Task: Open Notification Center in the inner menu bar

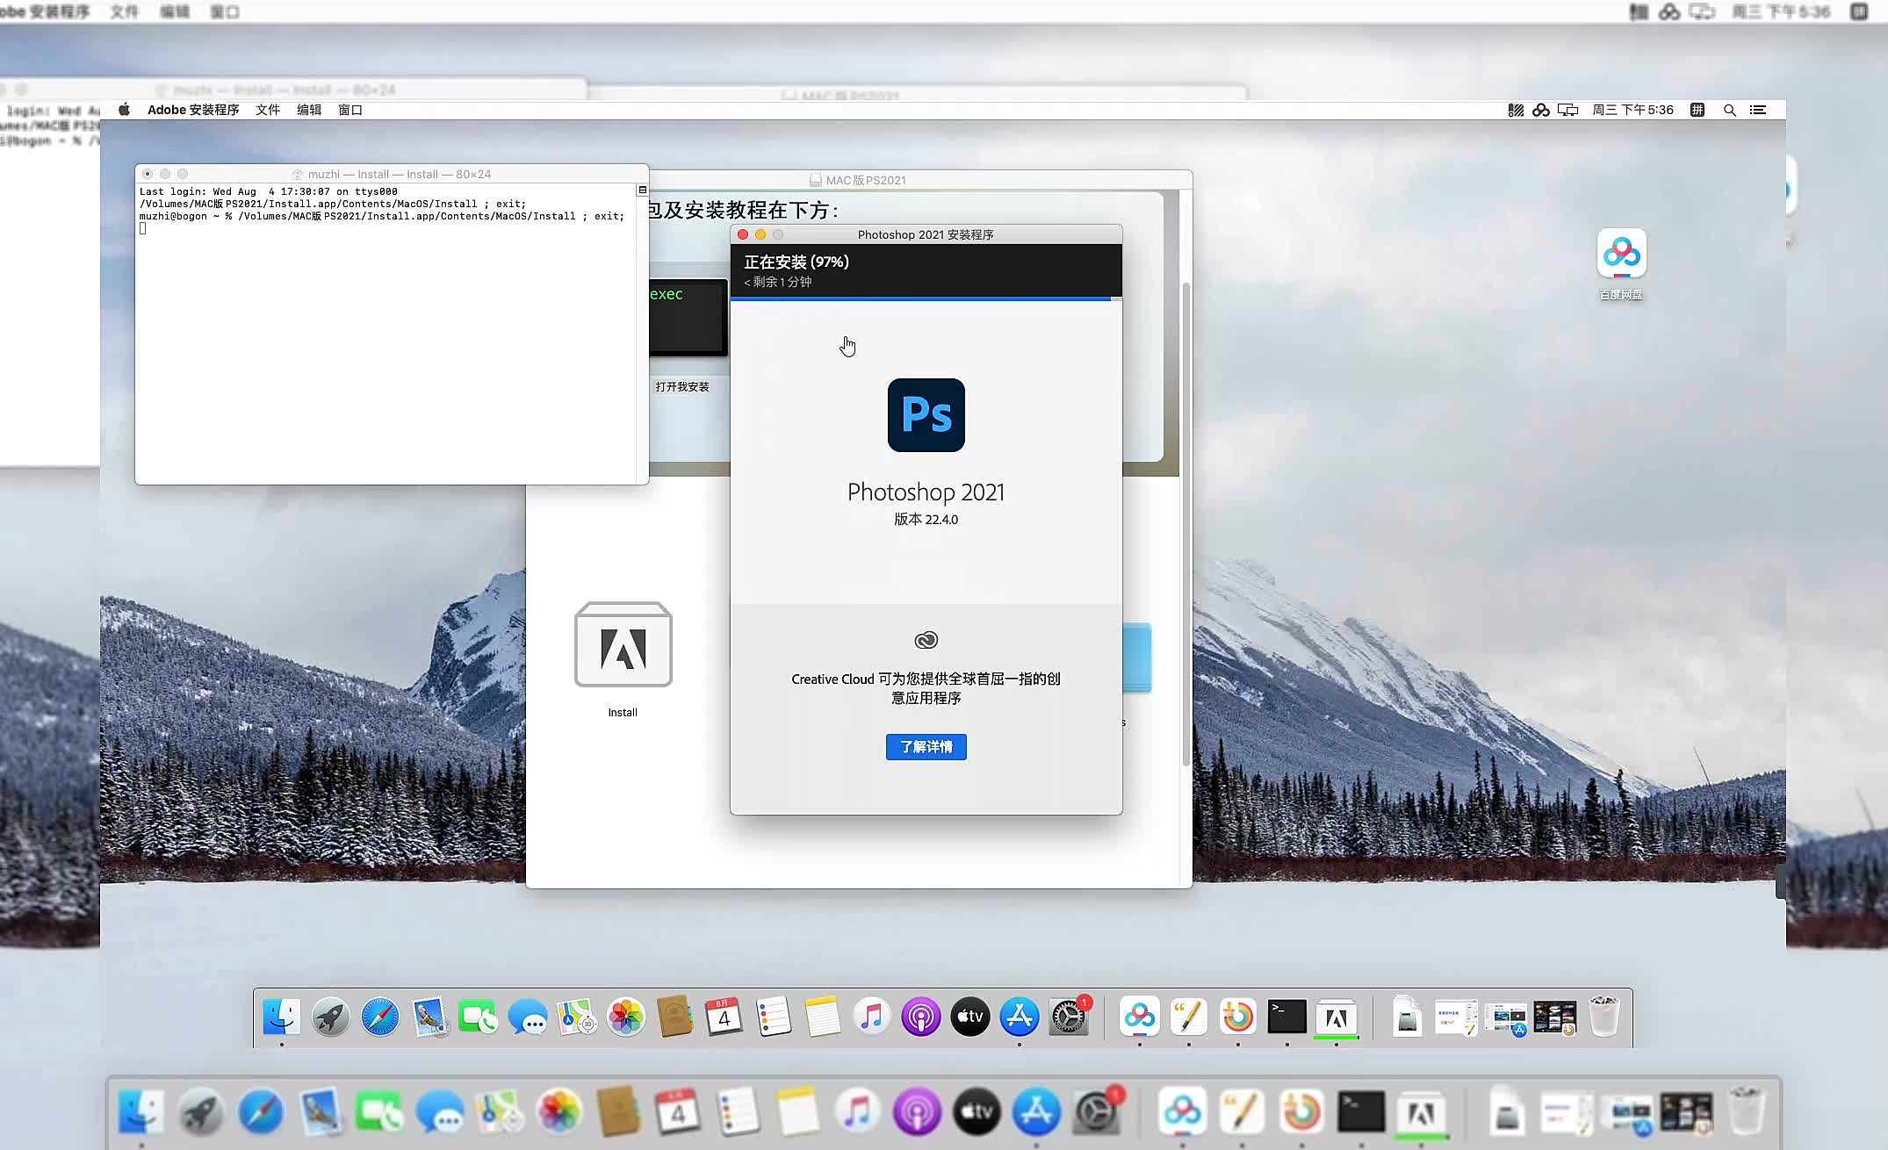Action: (1758, 110)
